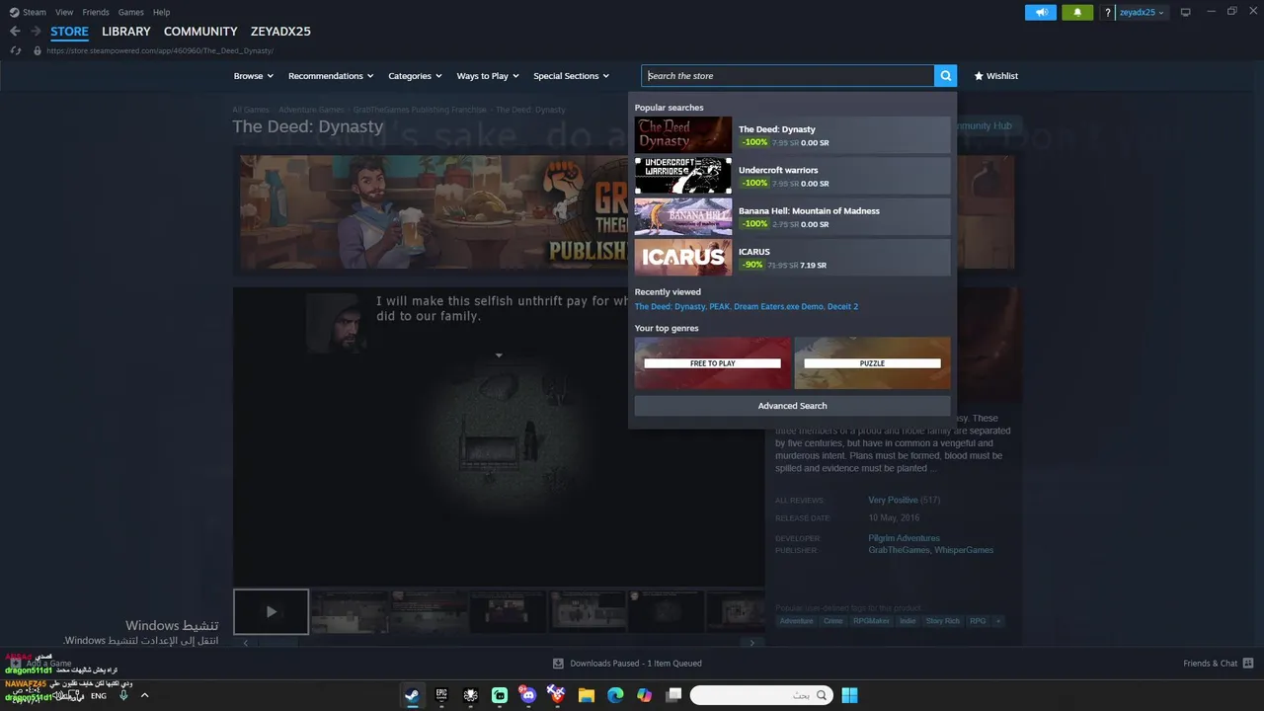
Task: Select Undercroft warriors search result
Action: [x=792, y=176]
